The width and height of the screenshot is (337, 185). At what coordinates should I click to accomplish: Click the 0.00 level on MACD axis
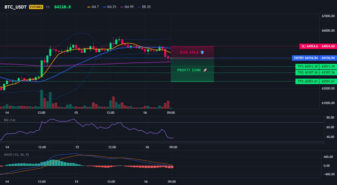click(x=326, y=166)
